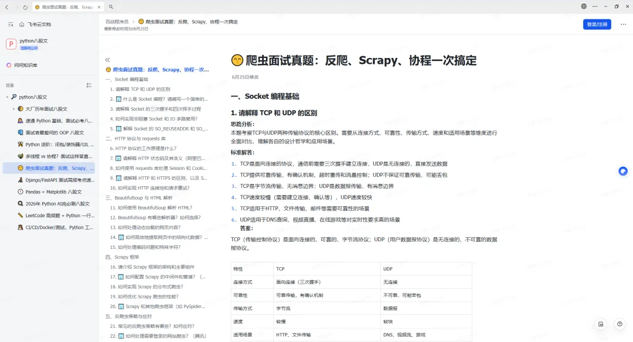Go to outline item 22 需要登录的网站爬虫

158,336
